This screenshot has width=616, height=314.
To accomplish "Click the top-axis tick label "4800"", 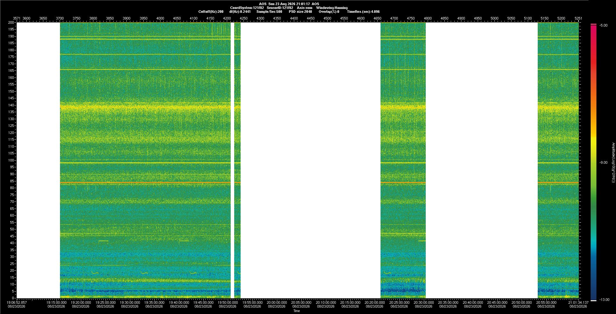I will pos(428,18).
